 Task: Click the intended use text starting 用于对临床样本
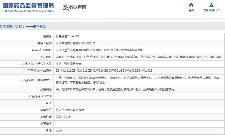coord(116,89)
